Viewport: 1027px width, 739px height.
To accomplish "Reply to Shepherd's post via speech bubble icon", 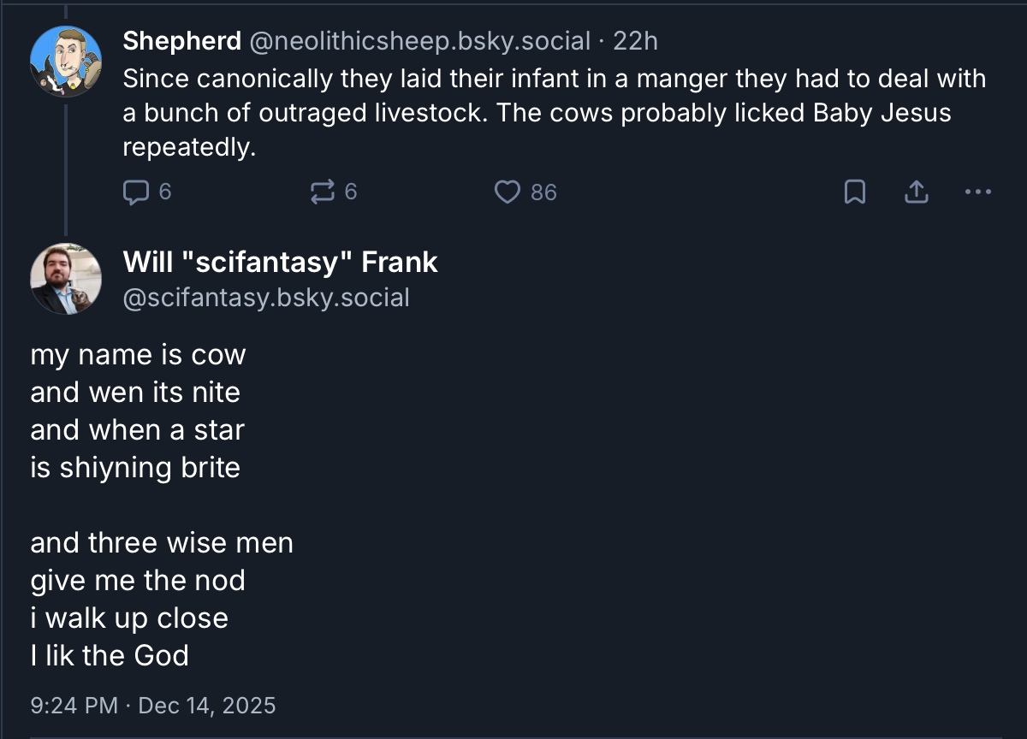I will pos(135,192).
